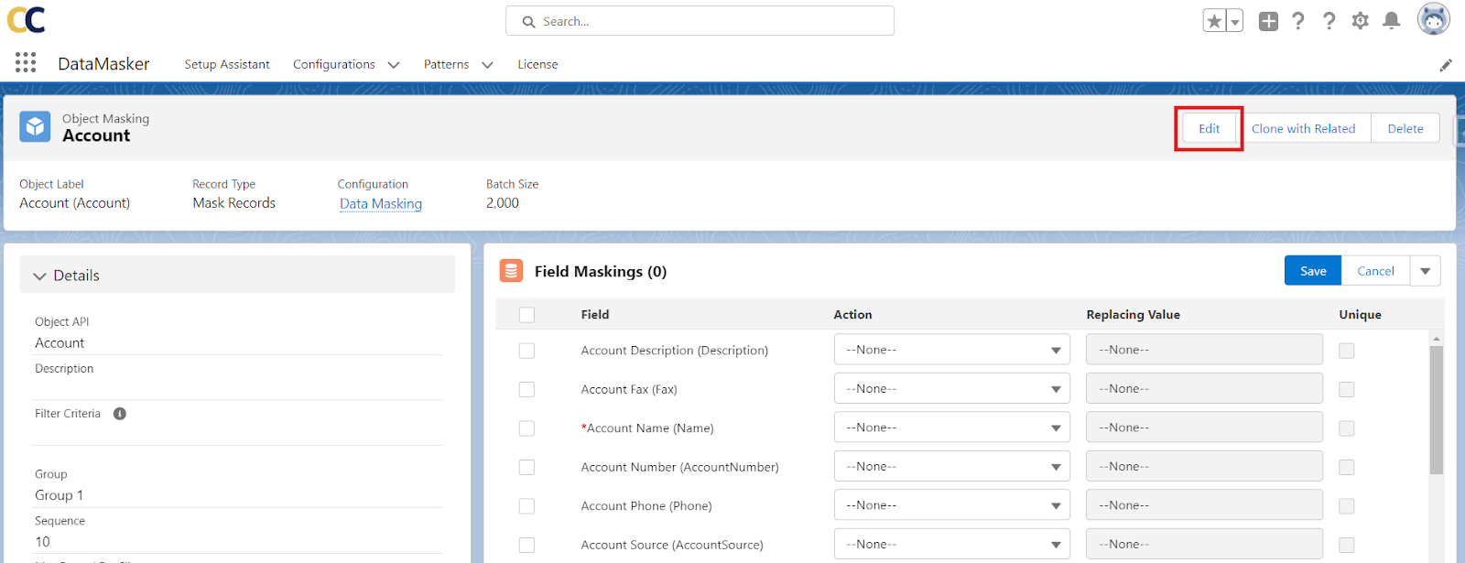Screen dimensions: 1465x563
Task: Collapse the Details section
Action: (x=39, y=276)
